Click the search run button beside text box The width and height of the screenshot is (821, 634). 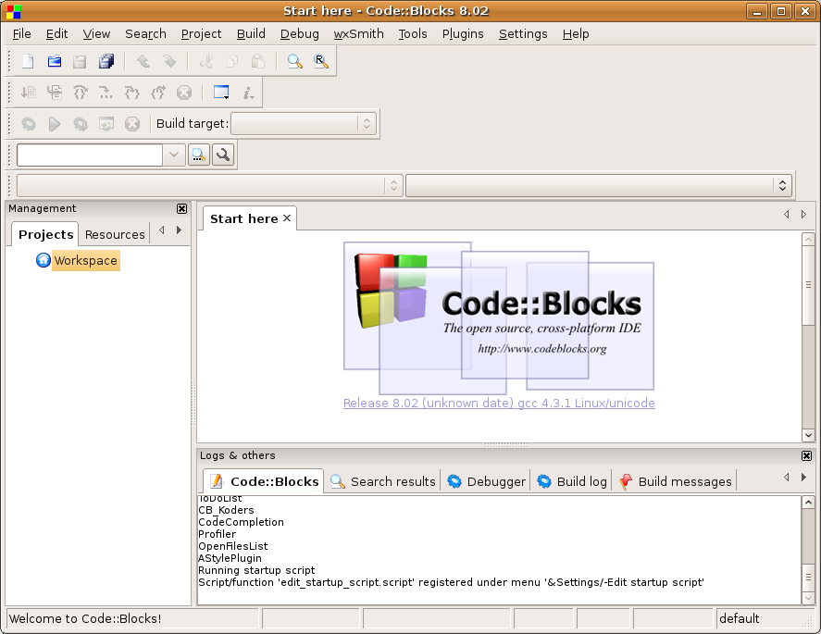coord(198,155)
